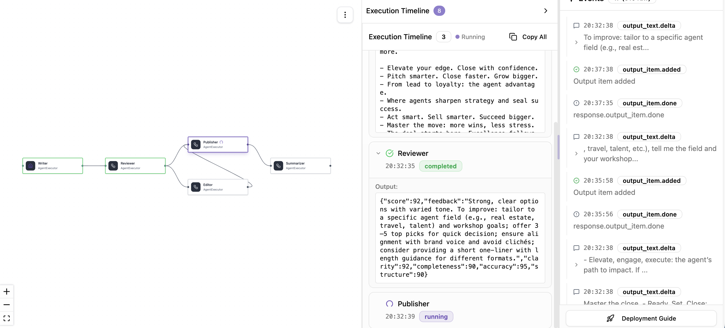This screenshot has width=725, height=328.
Task: Open the Deployment Guide
Action: click(x=641, y=319)
